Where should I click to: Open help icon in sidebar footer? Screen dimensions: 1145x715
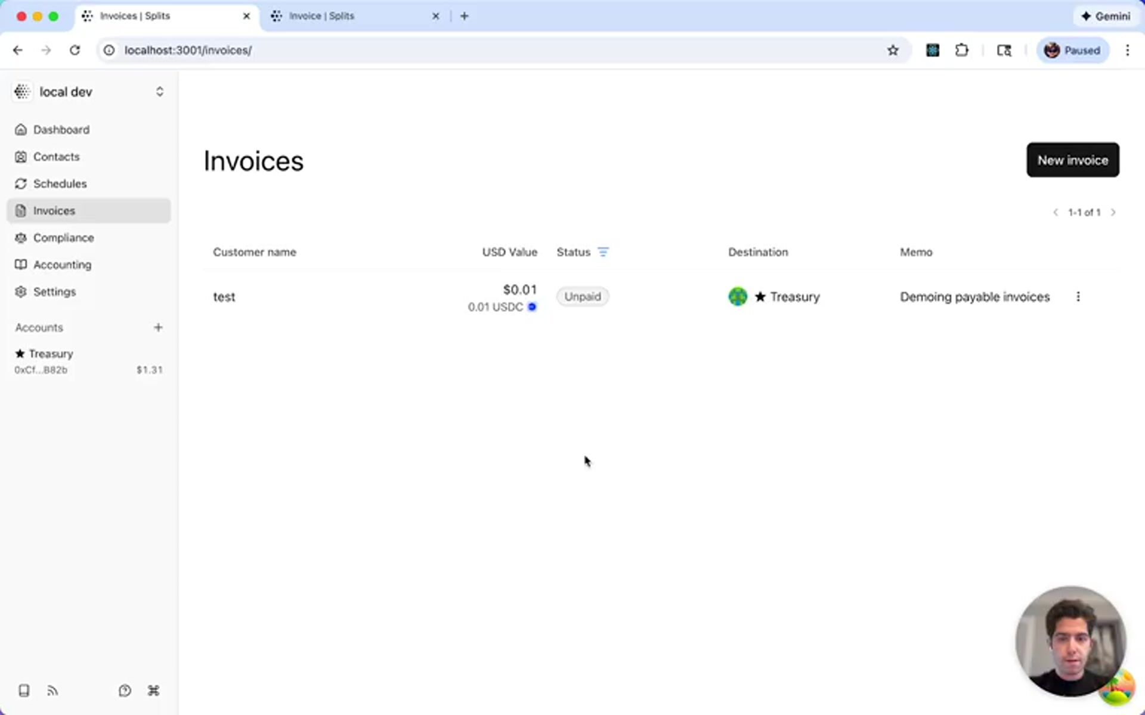(125, 691)
